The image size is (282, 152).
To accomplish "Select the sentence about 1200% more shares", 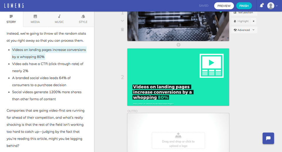I will (47, 95).
